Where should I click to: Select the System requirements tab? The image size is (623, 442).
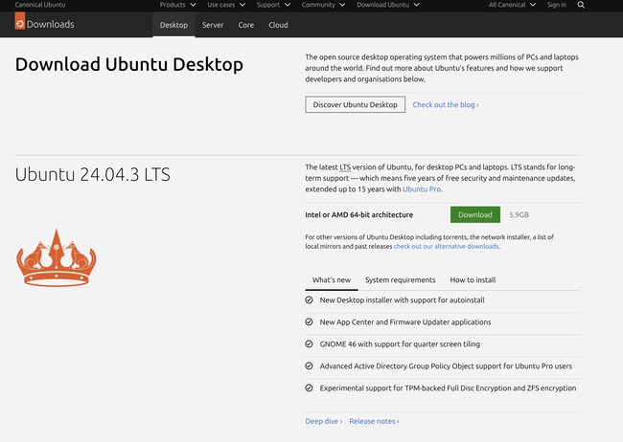(400, 279)
